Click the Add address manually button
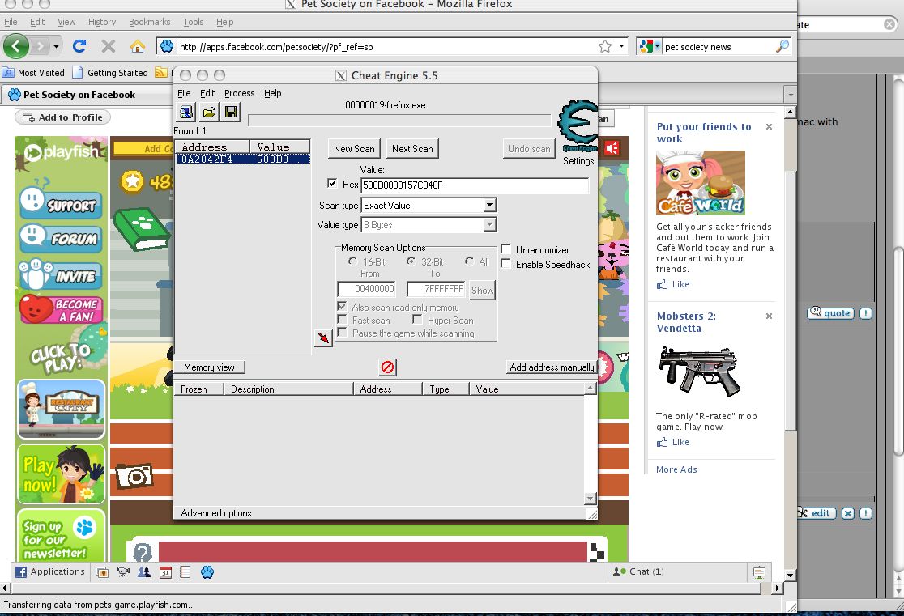Screen dimensions: 904x616 (551, 367)
